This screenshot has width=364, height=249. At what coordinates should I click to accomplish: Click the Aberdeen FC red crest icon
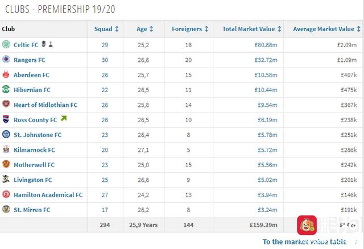pyautogui.click(x=6, y=74)
